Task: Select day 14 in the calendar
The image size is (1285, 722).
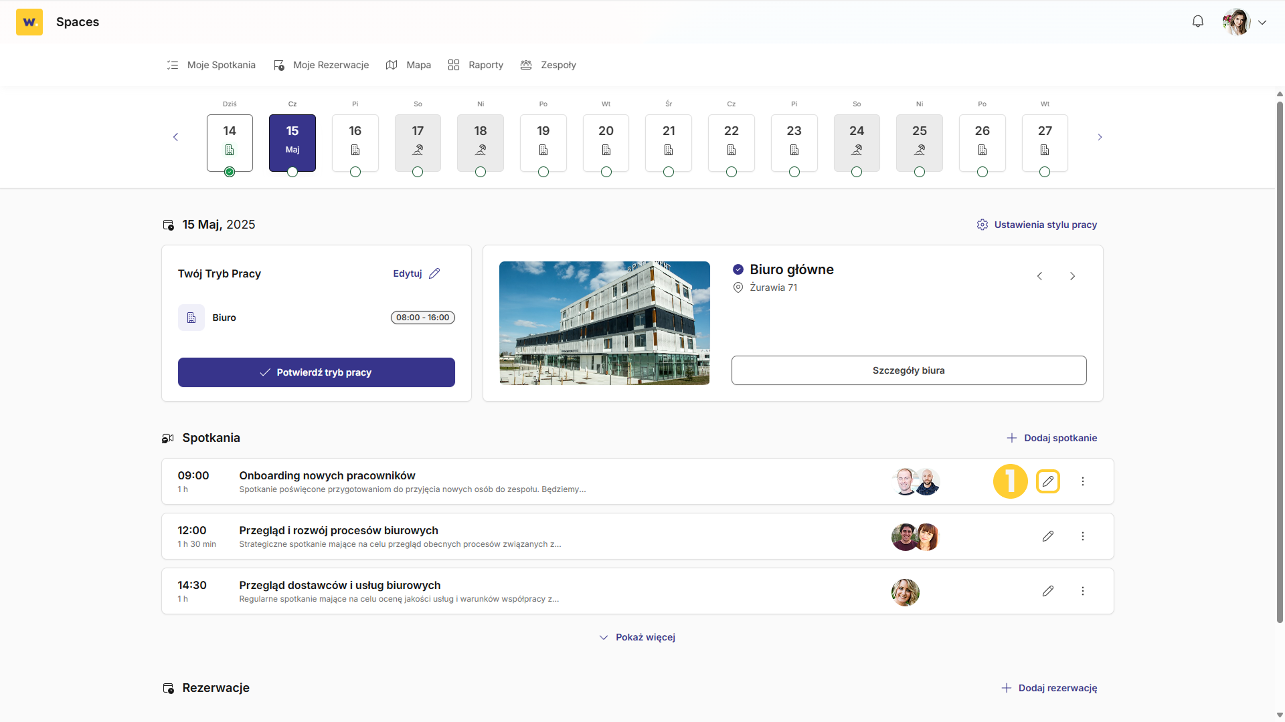Action: [230, 142]
